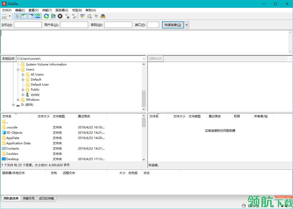Viewport: 293px width, 209px height.
Task: Expand the Windows folder node
Action: click(x=18, y=100)
